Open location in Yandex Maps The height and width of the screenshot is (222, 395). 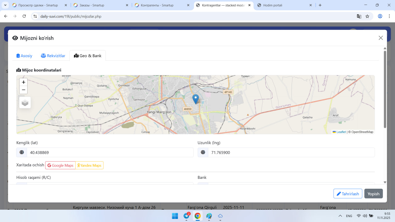point(89,166)
